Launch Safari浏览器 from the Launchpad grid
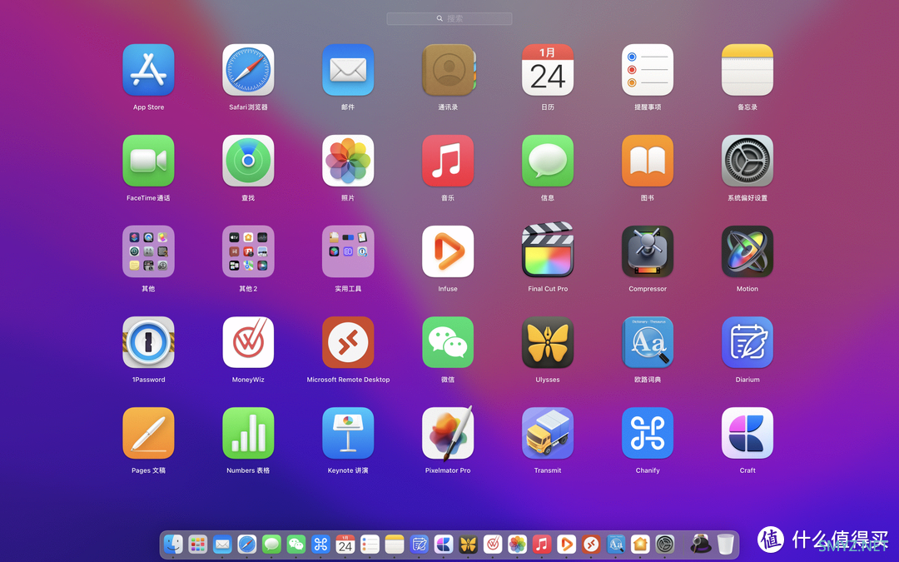The height and width of the screenshot is (562, 899). [248, 70]
